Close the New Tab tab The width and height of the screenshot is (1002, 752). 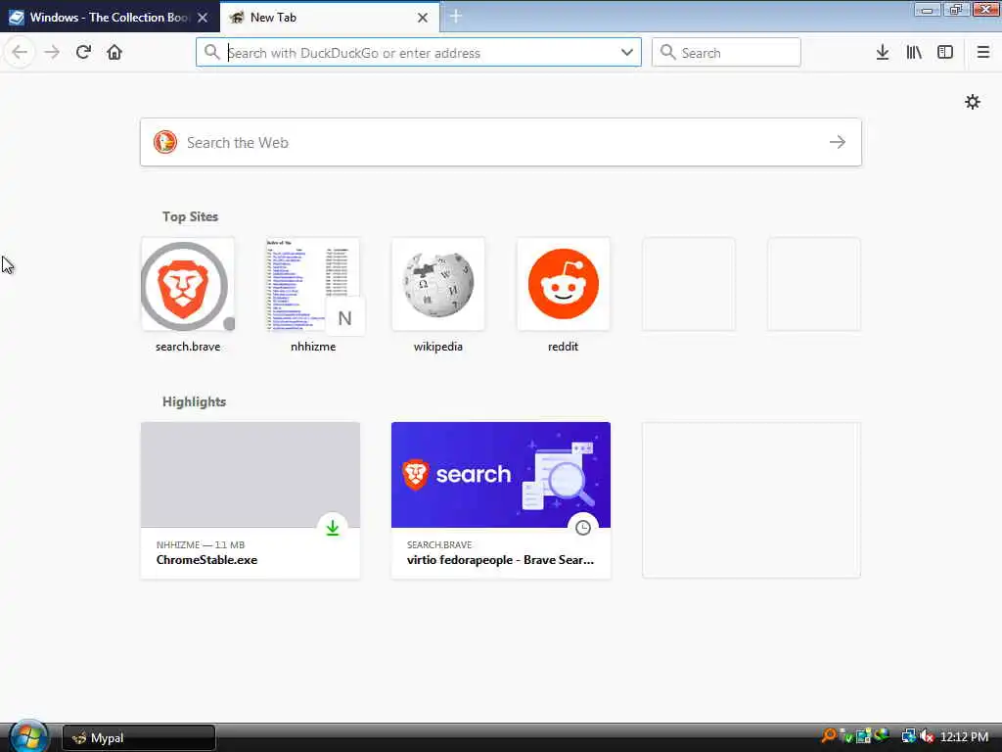[423, 18]
